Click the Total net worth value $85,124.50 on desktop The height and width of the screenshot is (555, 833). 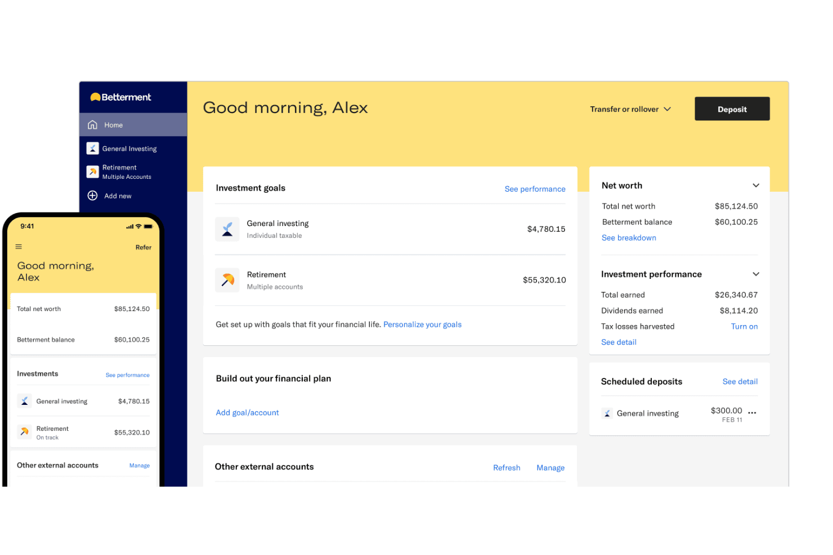point(736,206)
